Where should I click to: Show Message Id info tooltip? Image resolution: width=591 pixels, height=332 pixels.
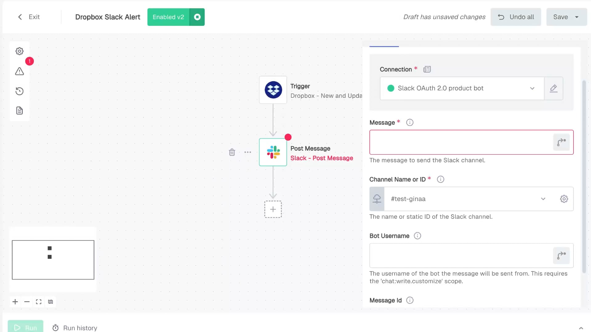point(410,301)
